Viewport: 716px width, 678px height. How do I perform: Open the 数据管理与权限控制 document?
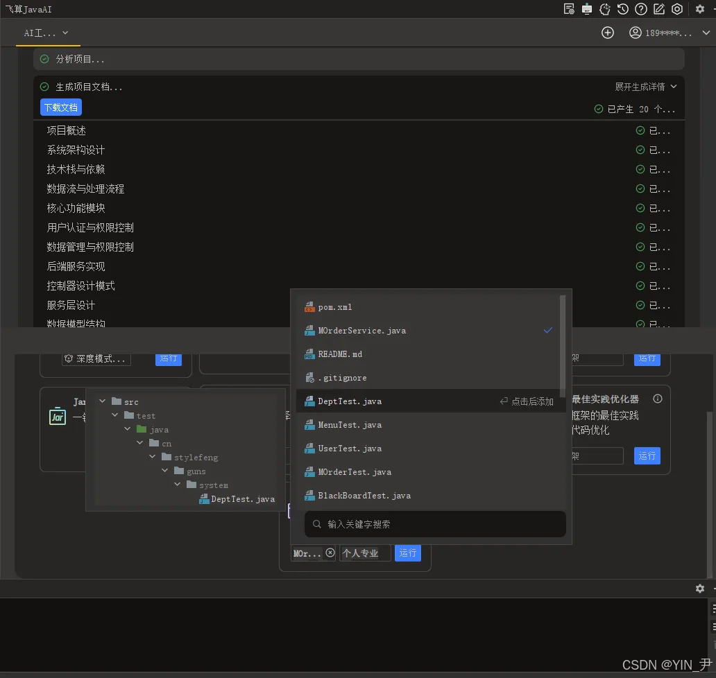click(90, 247)
